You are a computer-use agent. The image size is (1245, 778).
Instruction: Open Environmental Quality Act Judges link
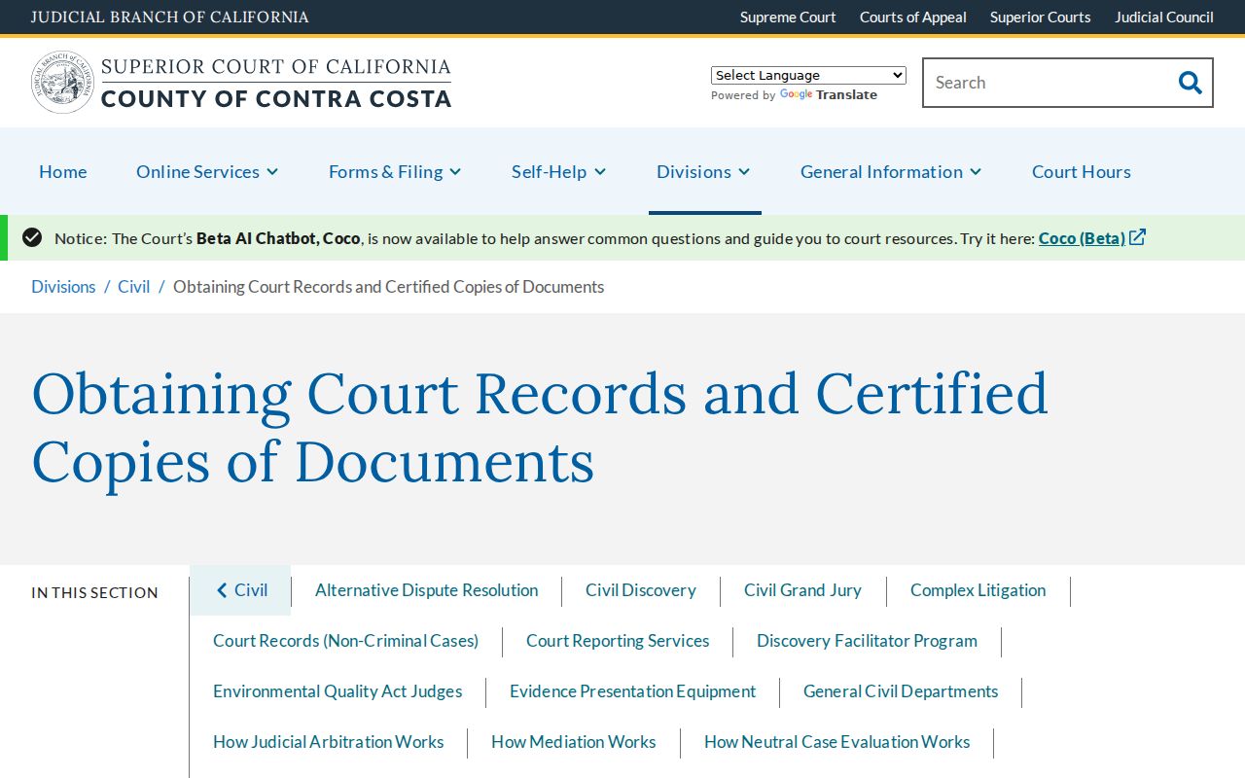pos(338,691)
